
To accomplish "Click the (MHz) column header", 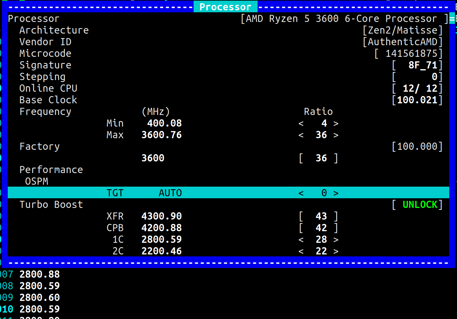I will (x=156, y=112).
